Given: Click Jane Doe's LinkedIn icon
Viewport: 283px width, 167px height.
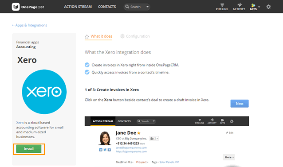Looking at the screenshot, I should tap(101, 150).
